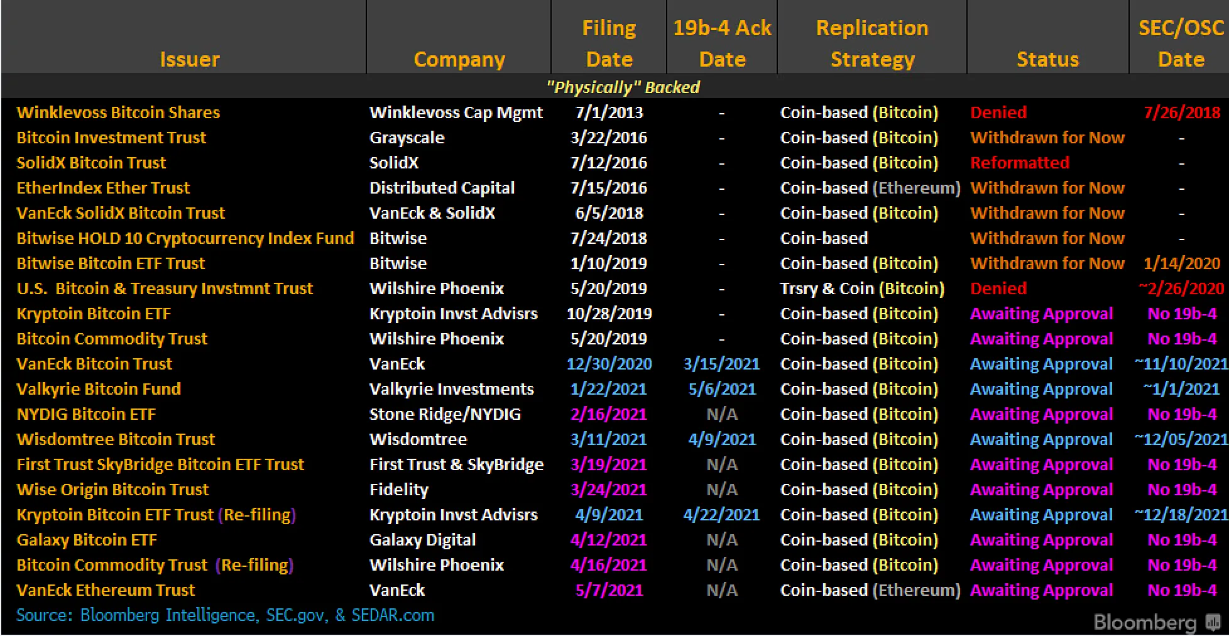Click the VanEck Ethereum Trust issuer name
This screenshot has height=636, width=1229.
[105, 590]
